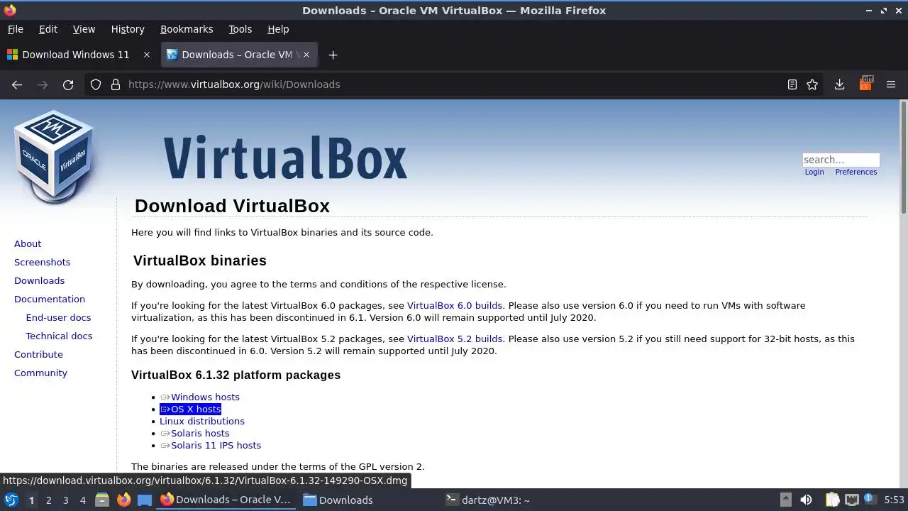Go back to the previous page
The image size is (908, 511).
click(x=17, y=84)
